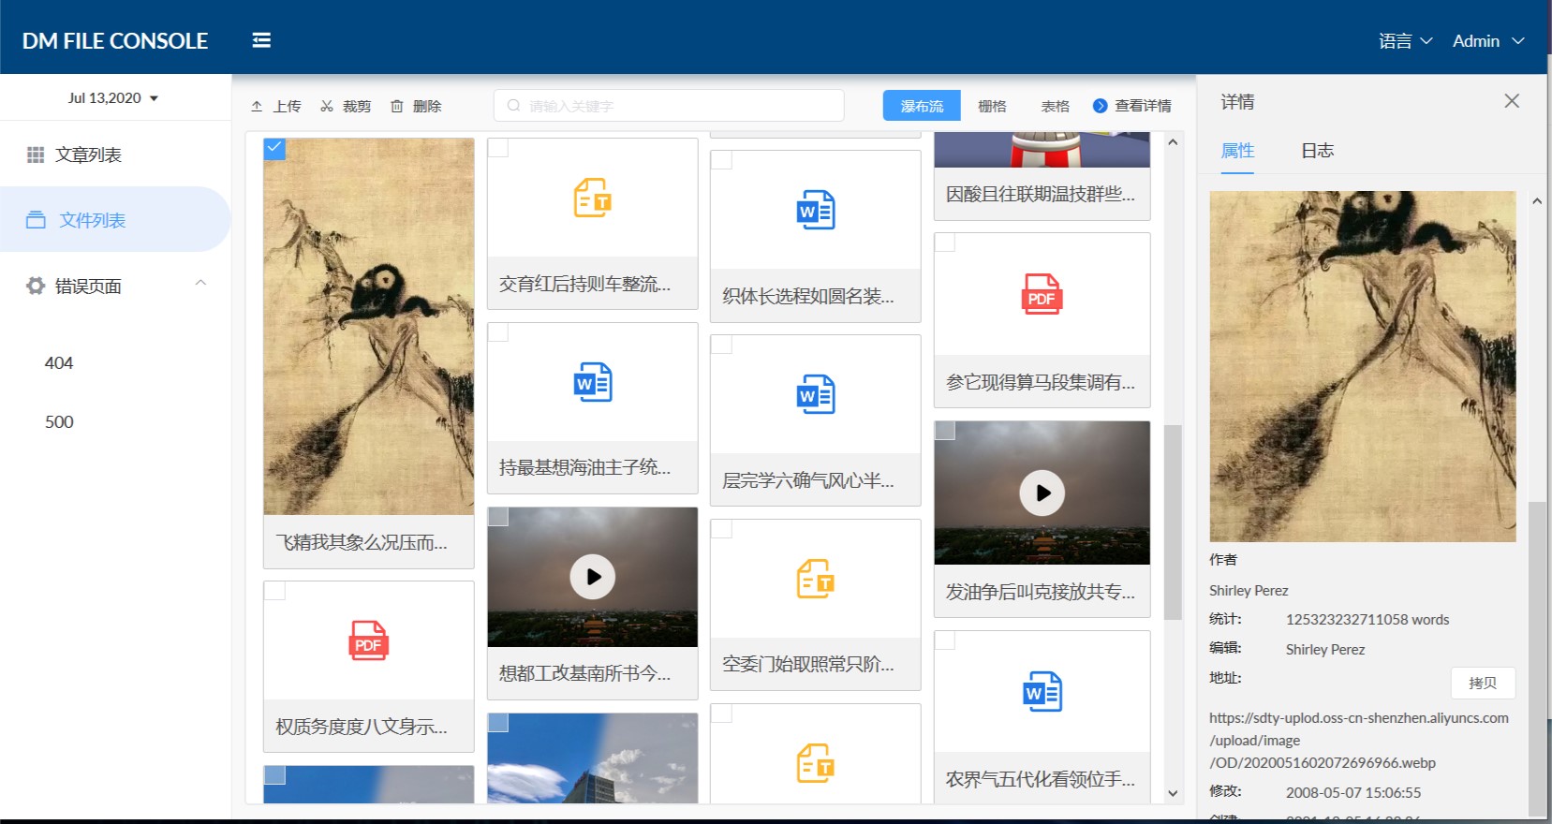The height and width of the screenshot is (824, 1552).
Task: Open the Word icon for 持最基想海油主子统
Action: (x=593, y=382)
